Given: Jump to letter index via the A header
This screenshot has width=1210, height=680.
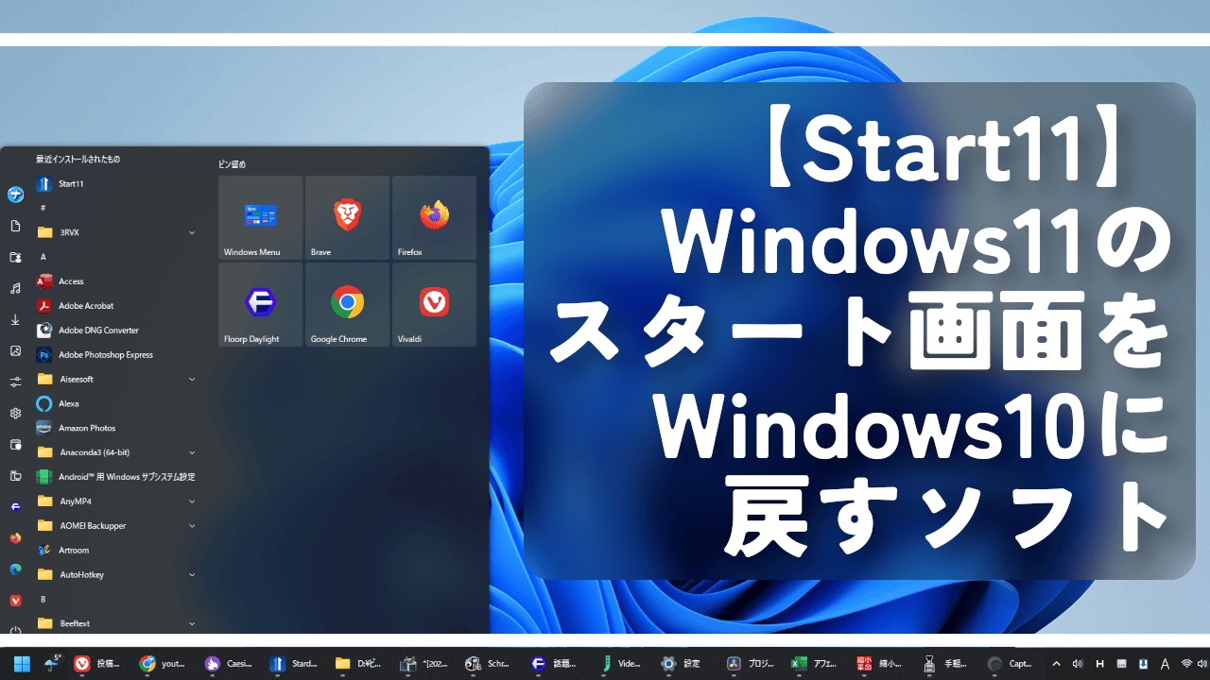Looking at the screenshot, I should 43,256.
